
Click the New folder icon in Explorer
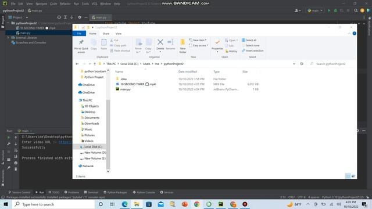tap(183, 46)
